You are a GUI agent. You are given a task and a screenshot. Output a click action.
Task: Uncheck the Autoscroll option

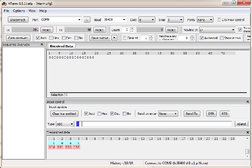tap(202, 38)
